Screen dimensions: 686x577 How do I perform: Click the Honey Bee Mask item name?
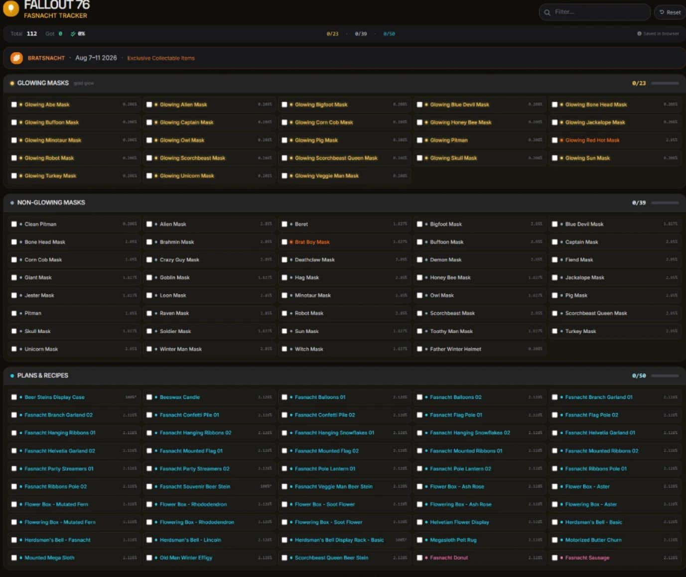pos(450,278)
